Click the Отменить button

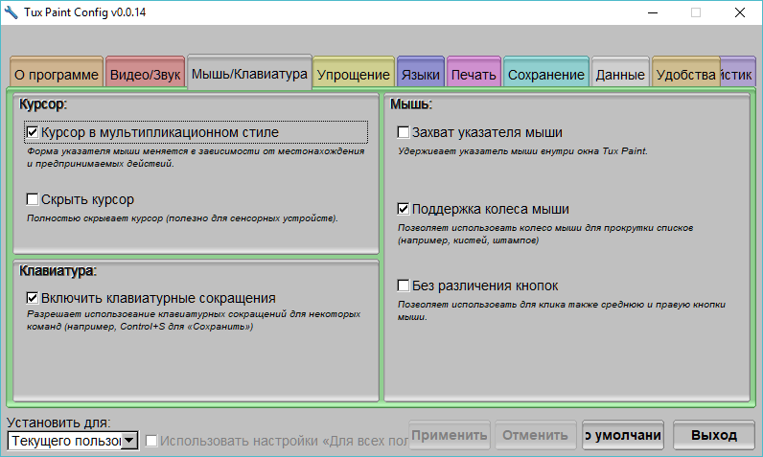coord(535,435)
